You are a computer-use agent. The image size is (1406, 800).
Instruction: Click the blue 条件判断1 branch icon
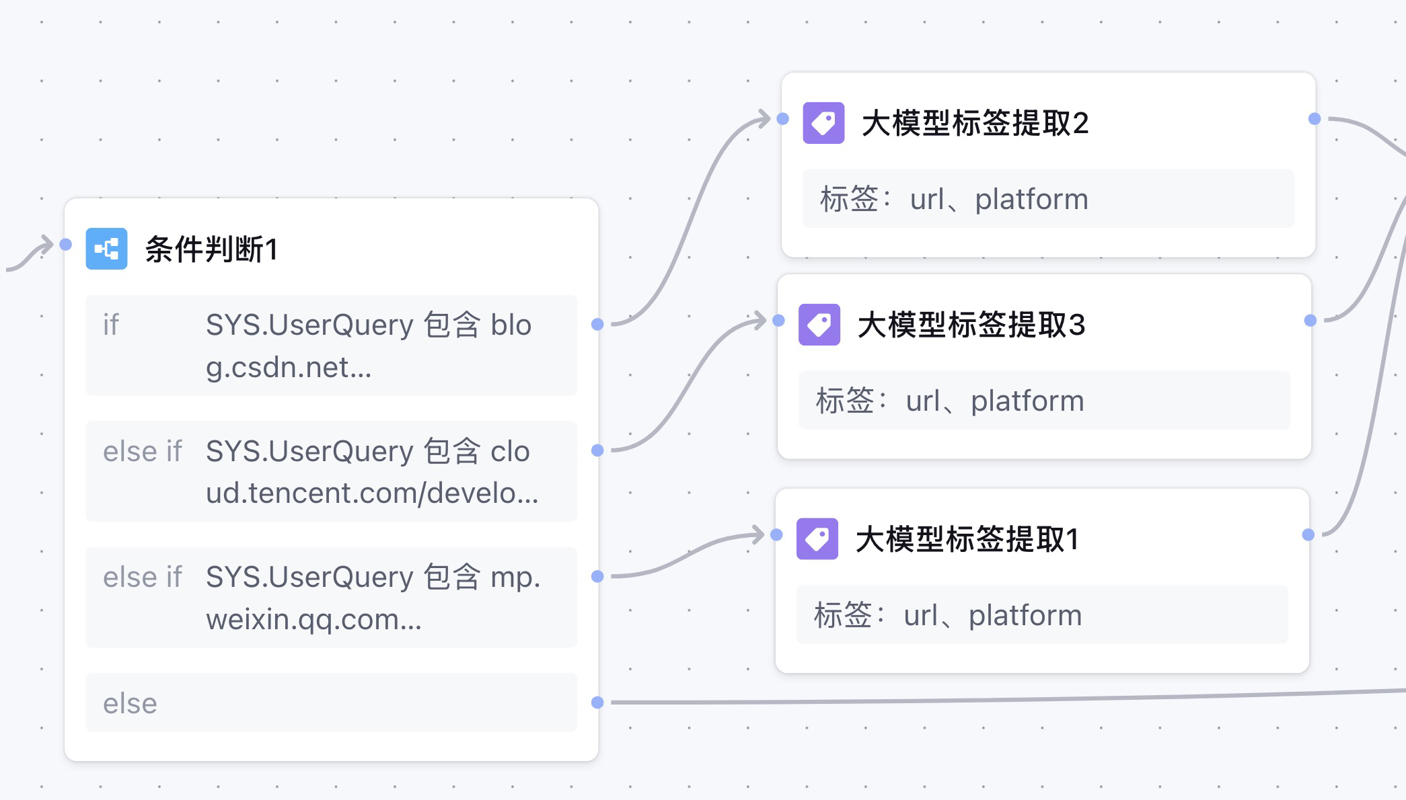point(106,249)
